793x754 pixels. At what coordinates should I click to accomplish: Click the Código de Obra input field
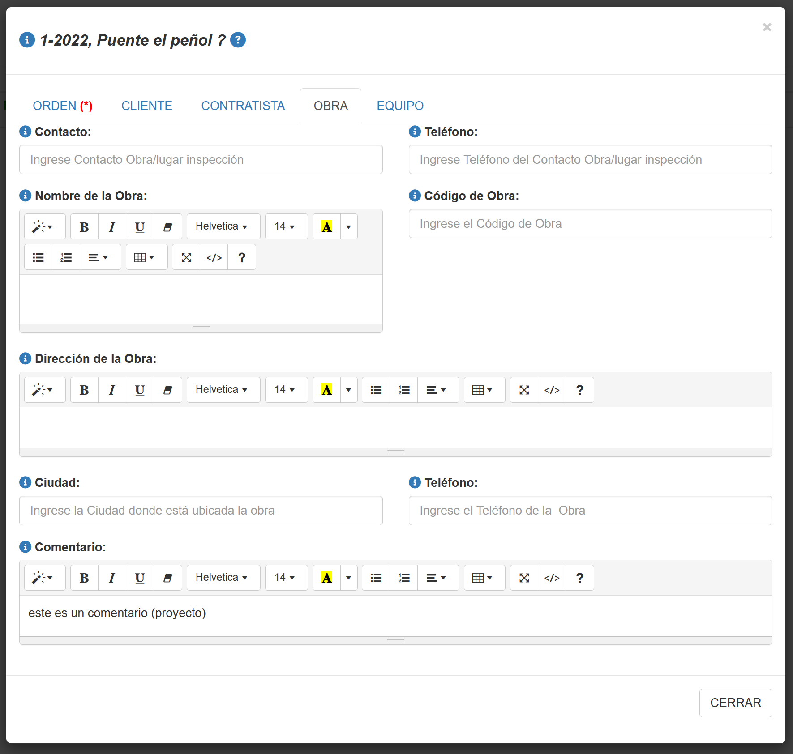pos(590,224)
